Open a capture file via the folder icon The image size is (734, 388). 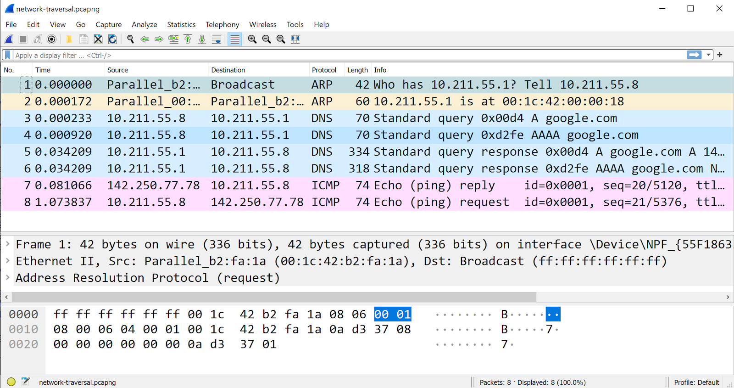tap(69, 39)
